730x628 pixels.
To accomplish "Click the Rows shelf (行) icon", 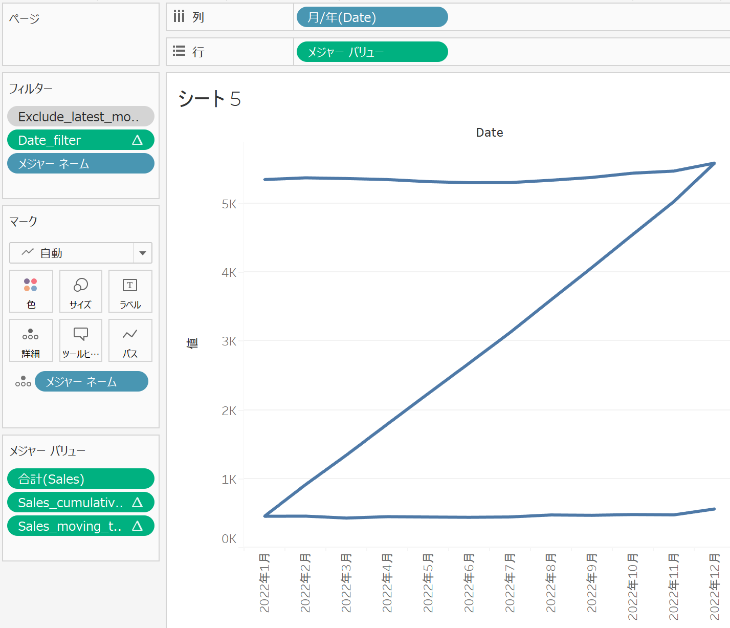I will [x=179, y=51].
